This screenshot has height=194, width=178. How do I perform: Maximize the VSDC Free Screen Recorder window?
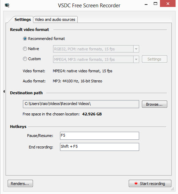[155, 3]
